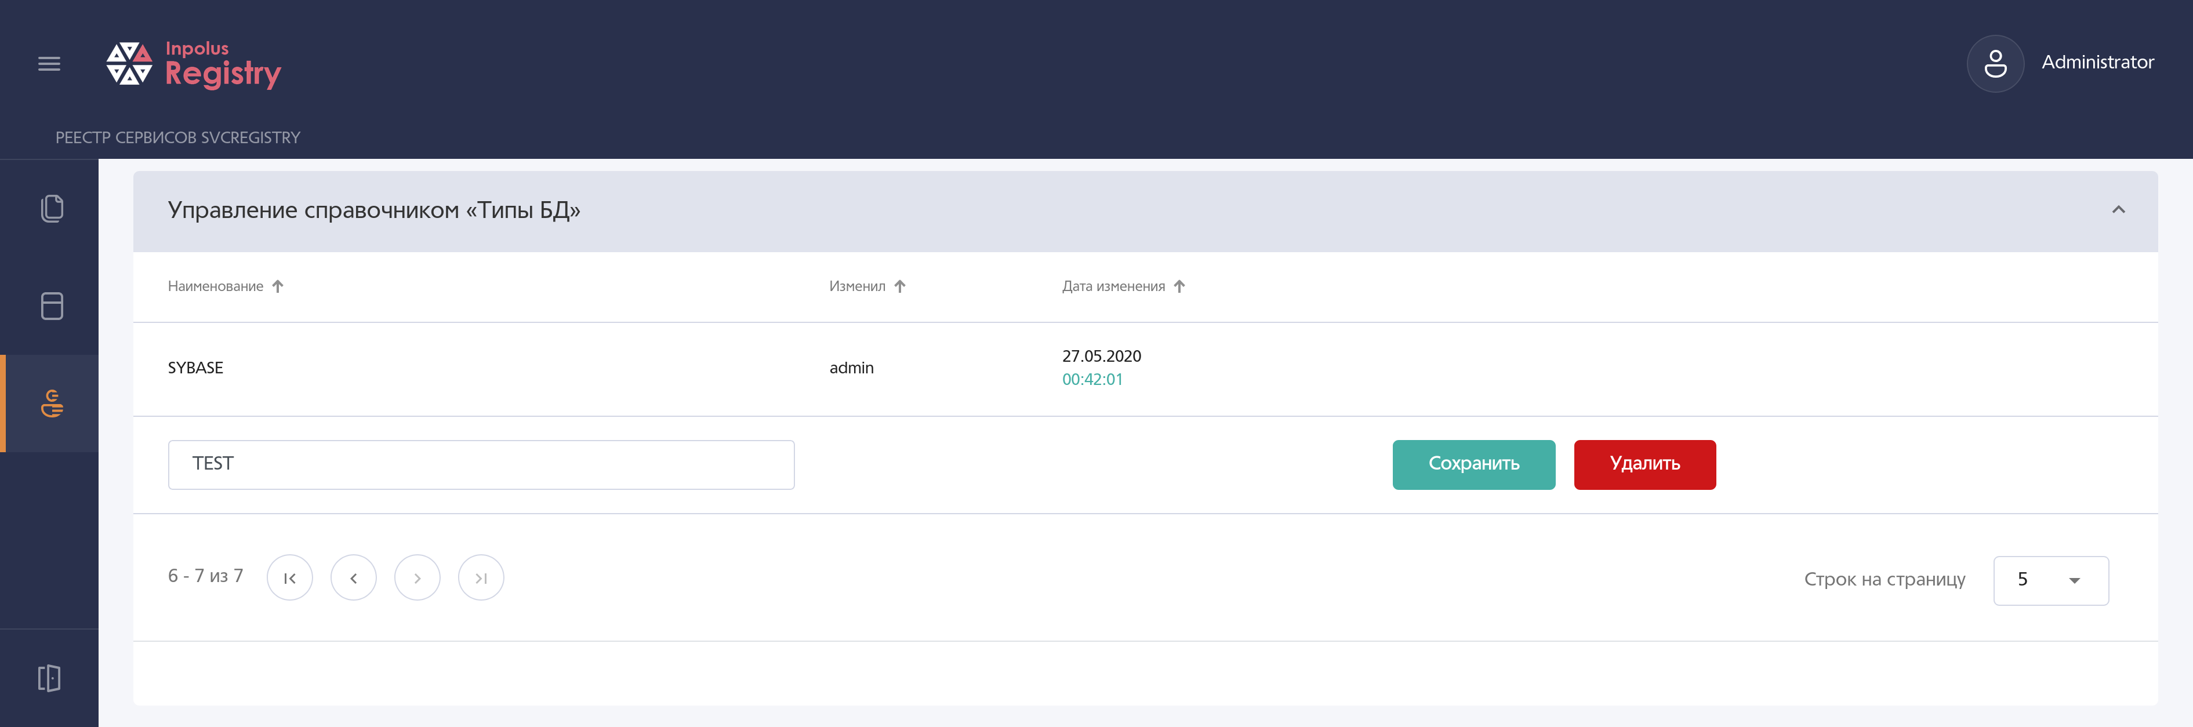This screenshot has width=2193, height=727.
Task: Go to last page
Action: pos(481,578)
